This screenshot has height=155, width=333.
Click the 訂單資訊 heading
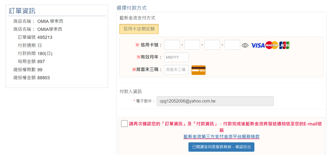click(22, 11)
